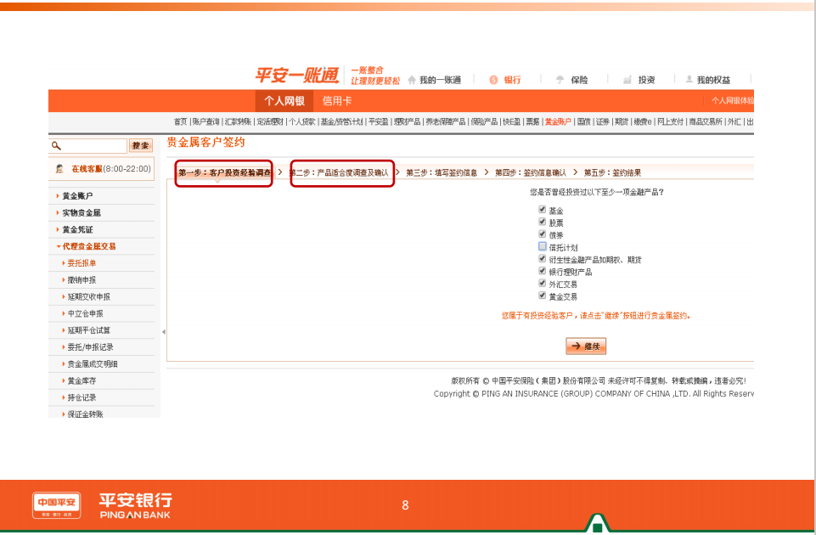Image resolution: width=816 pixels, height=535 pixels.
Task: Open the highlighted 黄金账户 nav item
Action: (x=558, y=121)
